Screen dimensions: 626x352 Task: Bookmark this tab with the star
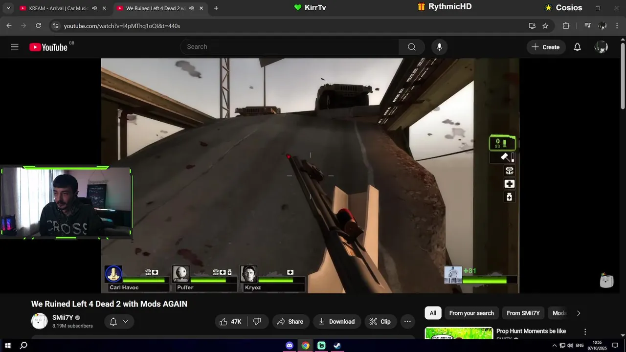click(545, 26)
